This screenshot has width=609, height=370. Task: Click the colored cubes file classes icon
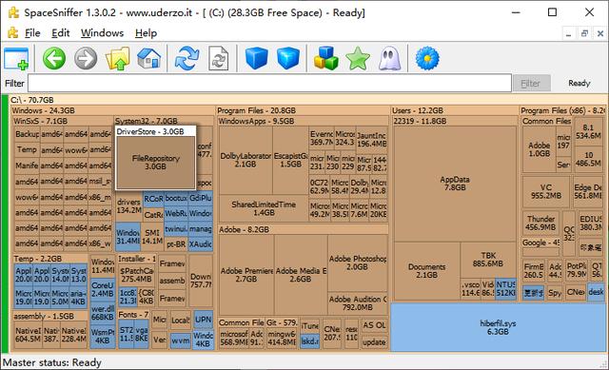click(325, 58)
